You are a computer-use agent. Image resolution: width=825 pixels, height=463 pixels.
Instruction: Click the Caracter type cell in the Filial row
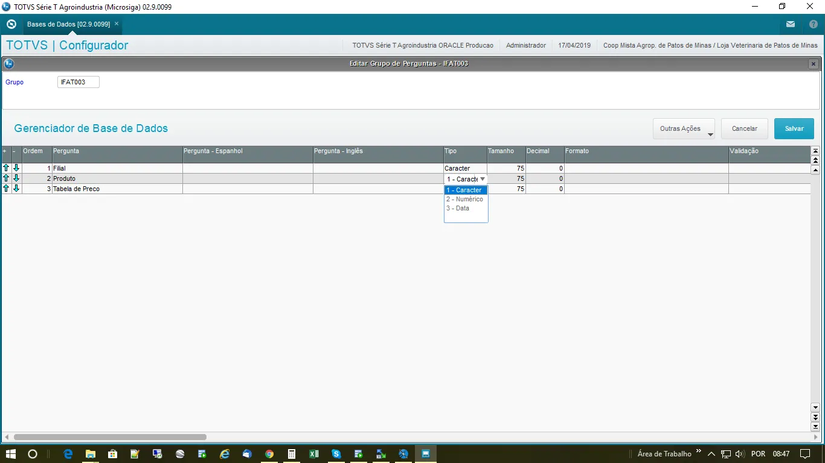coord(465,169)
